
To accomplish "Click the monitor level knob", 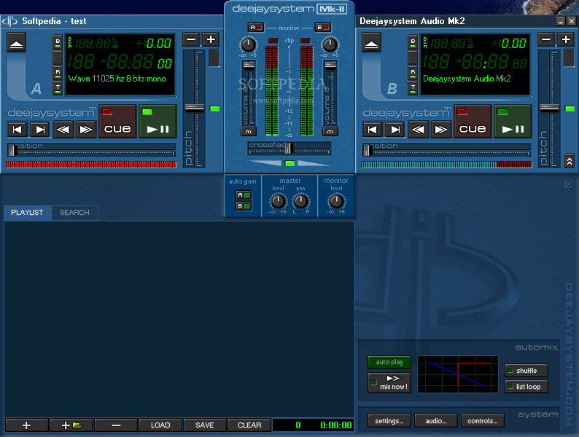I will coord(336,202).
